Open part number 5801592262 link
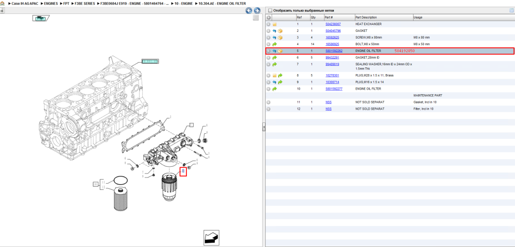 click(x=334, y=51)
